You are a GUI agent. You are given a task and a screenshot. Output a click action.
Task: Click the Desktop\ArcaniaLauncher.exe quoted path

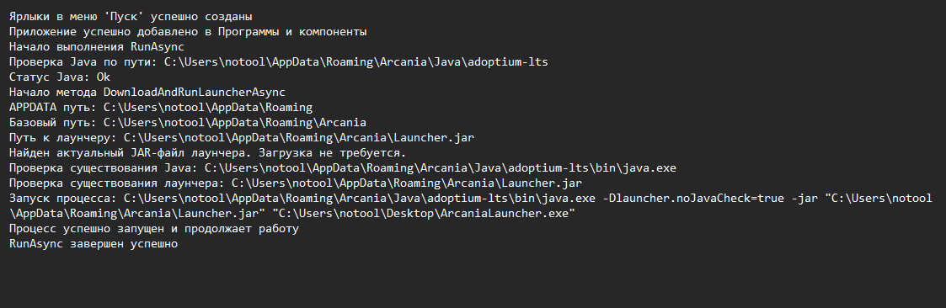pos(424,214)
